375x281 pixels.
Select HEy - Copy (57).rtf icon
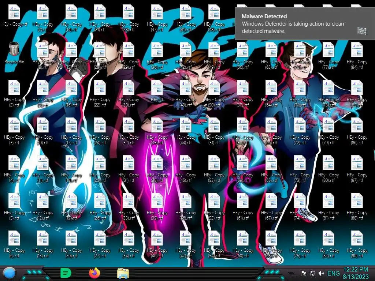[x=243, y=87]
